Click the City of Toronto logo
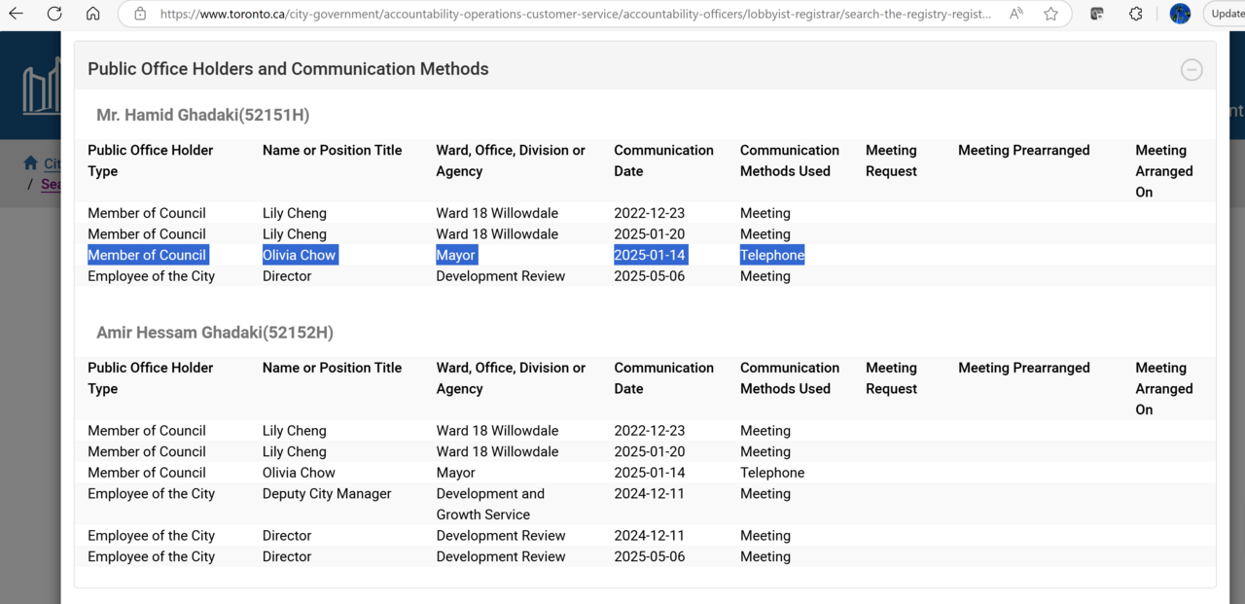The image size is (1245, 604). click(41, 90)
